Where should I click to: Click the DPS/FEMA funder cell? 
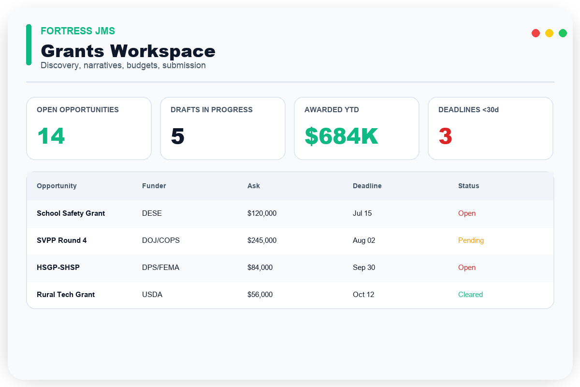point(160,268)
